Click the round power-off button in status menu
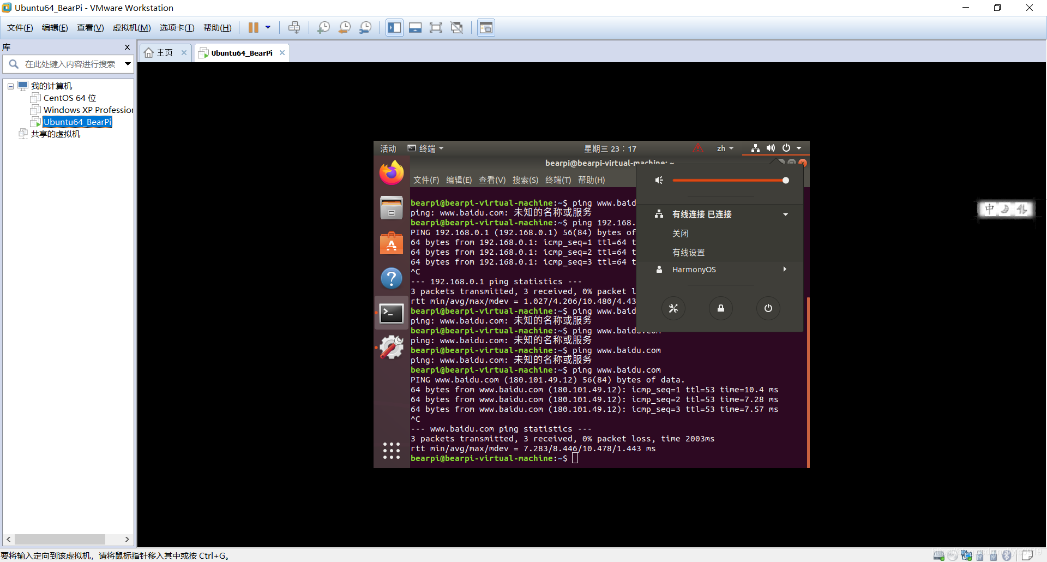The height and width of the screenshot is (562, 1047). 768,308
